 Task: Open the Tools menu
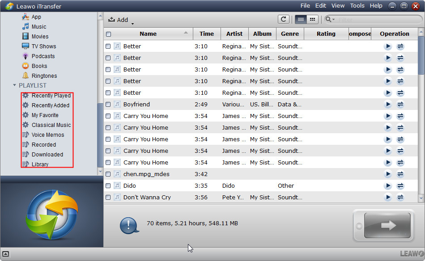coord(357,6)
